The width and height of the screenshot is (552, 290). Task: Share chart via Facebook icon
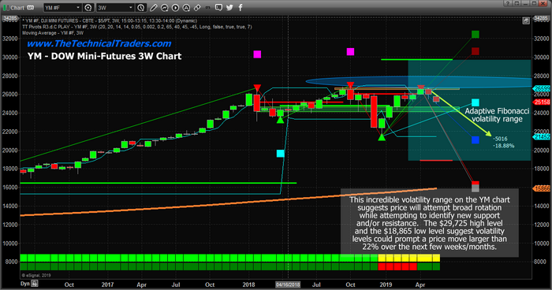[241, 7]
